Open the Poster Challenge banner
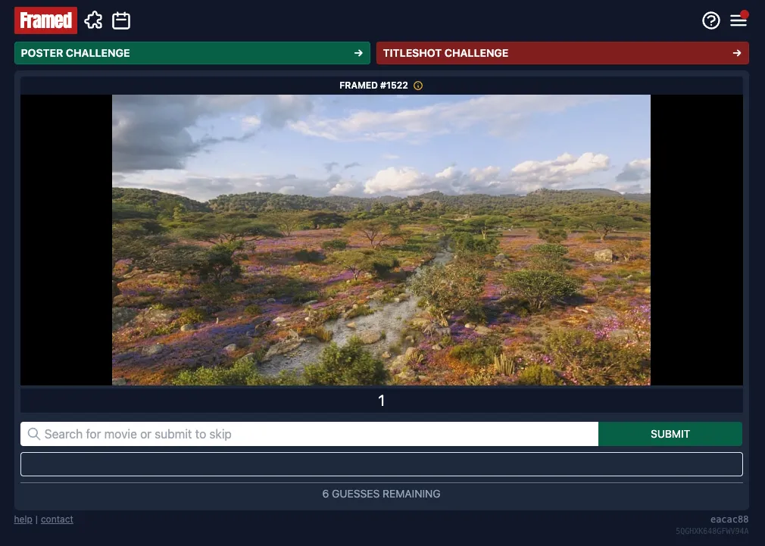The width and height of the screenshot is (765, 546). point(192,53)
